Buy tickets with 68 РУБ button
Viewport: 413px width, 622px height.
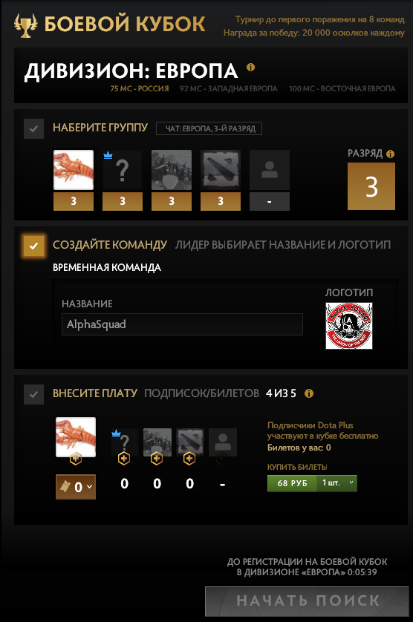pyautogui.click(x=292, y=483)
